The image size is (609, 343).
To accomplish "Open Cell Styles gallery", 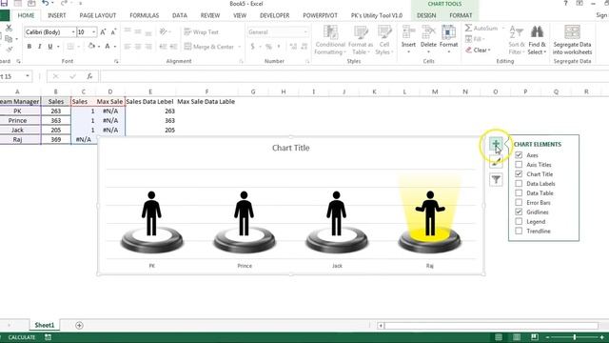I will (x=384, y=40).
